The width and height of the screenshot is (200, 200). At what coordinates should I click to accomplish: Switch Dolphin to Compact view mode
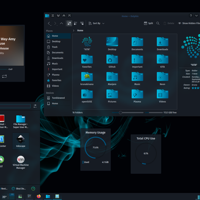pyautogui.click(x=75, y=23)
